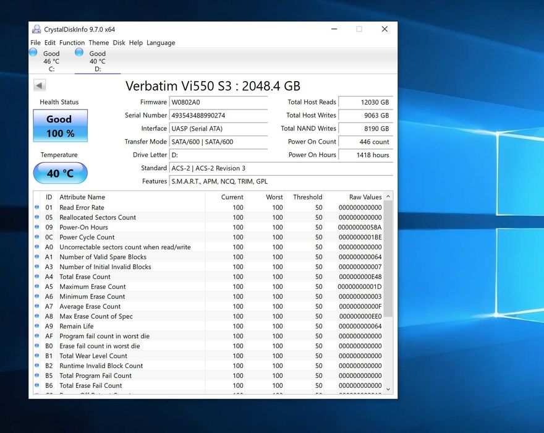Click the Good 100 % health status button
Viewport: 544px width, 433px height.
(x=61, y=126)
